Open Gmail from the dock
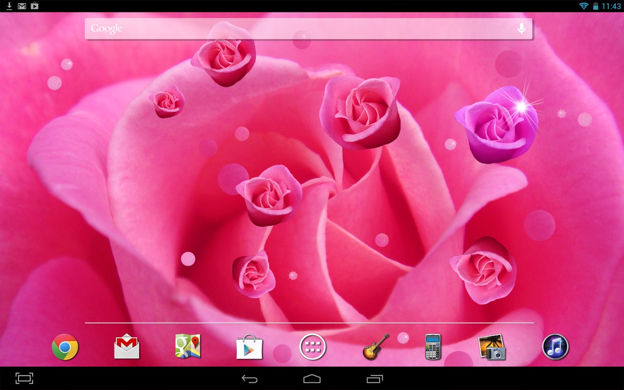 pos(126,348)
